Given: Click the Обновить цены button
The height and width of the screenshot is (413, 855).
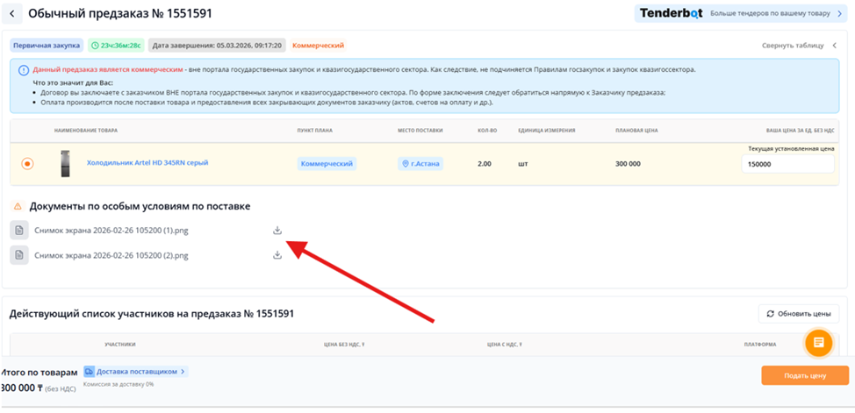Looking at the screenshot, I should pos(798,314).
